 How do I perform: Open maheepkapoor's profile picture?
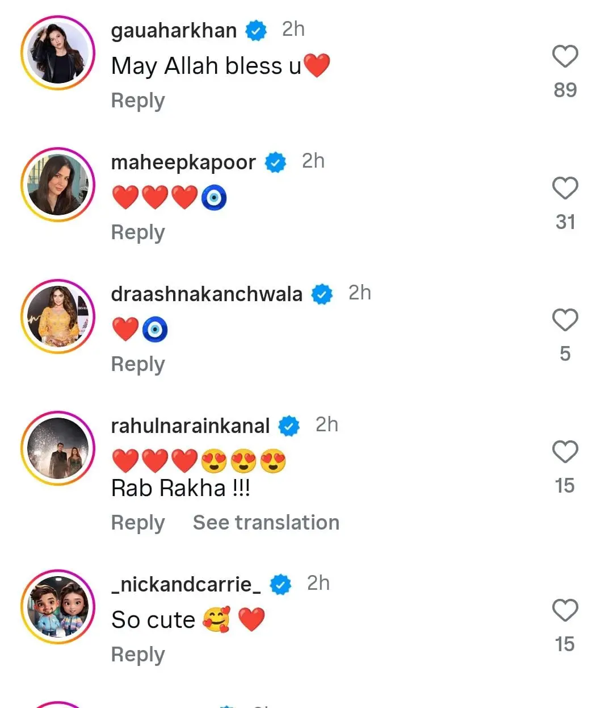[58, 185]
